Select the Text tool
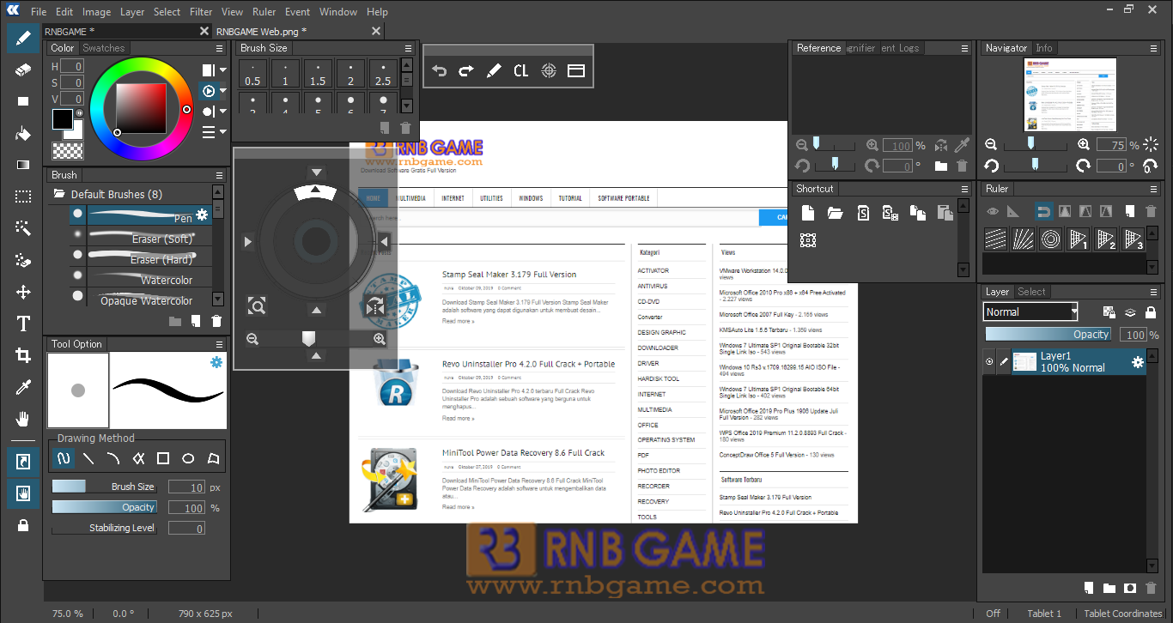This screenshot has height=623, width=1173. [x=23, y=324]
